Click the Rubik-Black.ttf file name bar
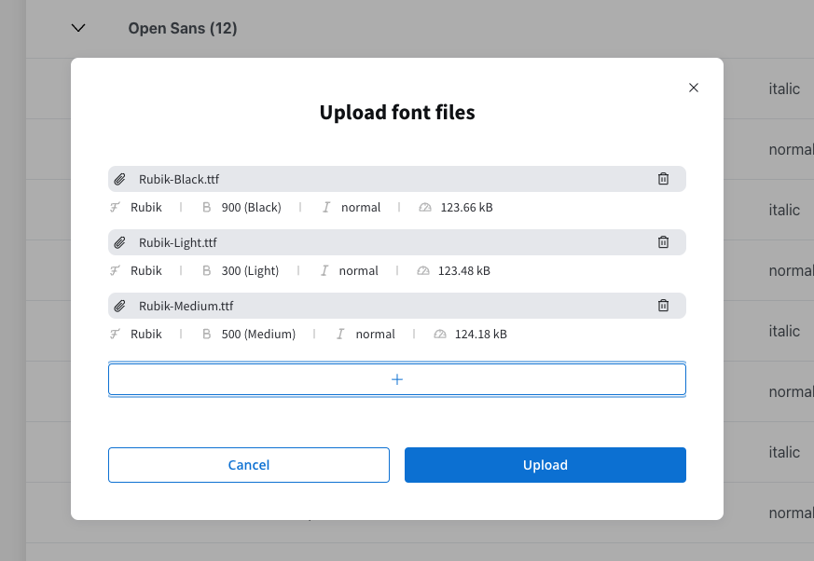Screen dimensions: 814x561 (397, 179)
